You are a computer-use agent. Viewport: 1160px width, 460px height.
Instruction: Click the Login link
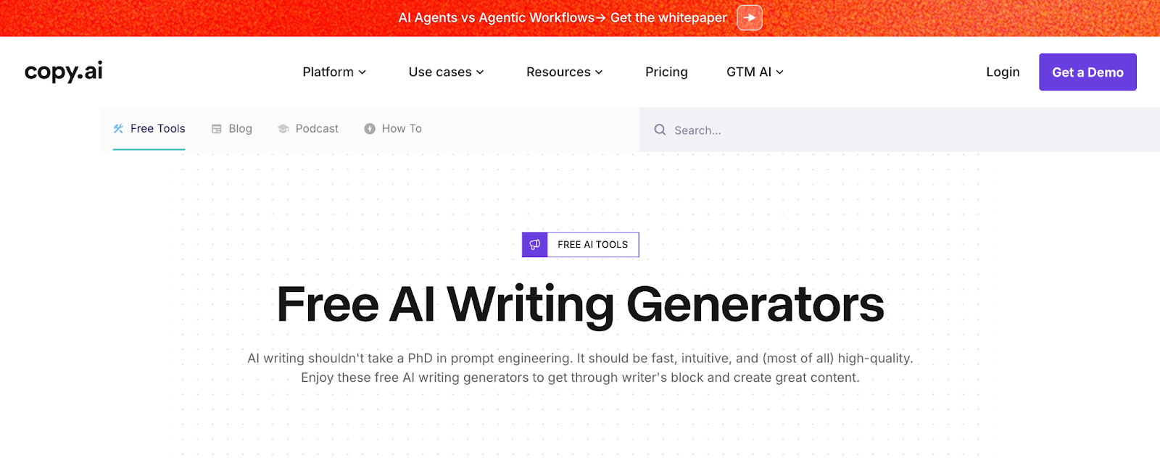(x=1003, y=72)
